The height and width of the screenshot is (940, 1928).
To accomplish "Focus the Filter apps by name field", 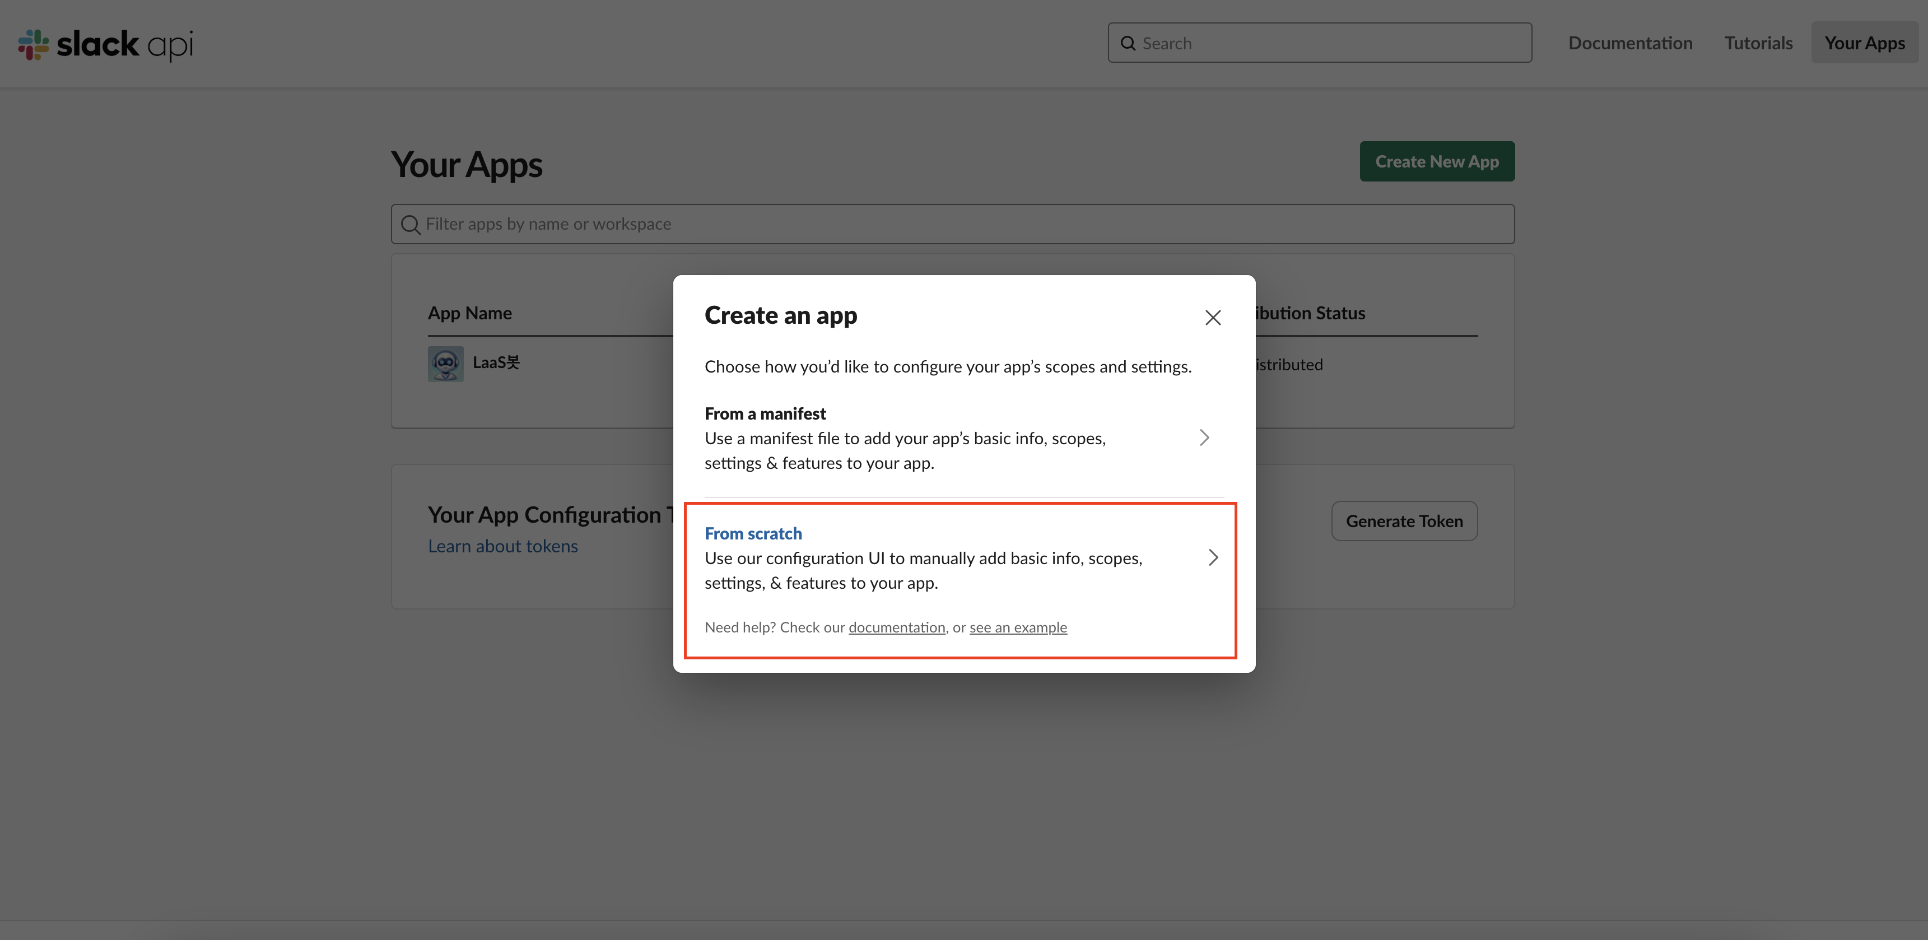I will 952,225.
